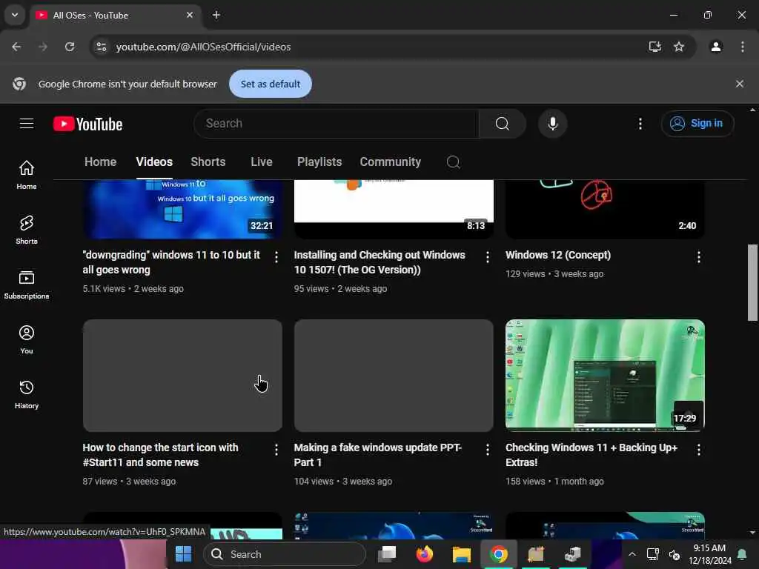Image resolution: width=759 pixels, height=569 pixels.
Task: Launch Firefox from the taskbar
Action: pyautogui.click(x=424, y=554)
